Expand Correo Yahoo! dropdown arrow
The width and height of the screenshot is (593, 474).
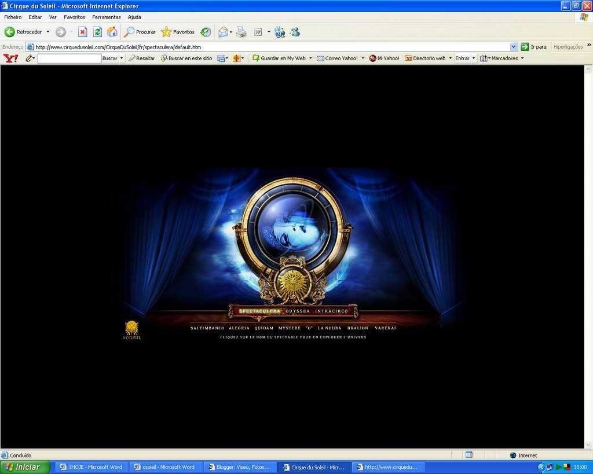click(363, 58)
